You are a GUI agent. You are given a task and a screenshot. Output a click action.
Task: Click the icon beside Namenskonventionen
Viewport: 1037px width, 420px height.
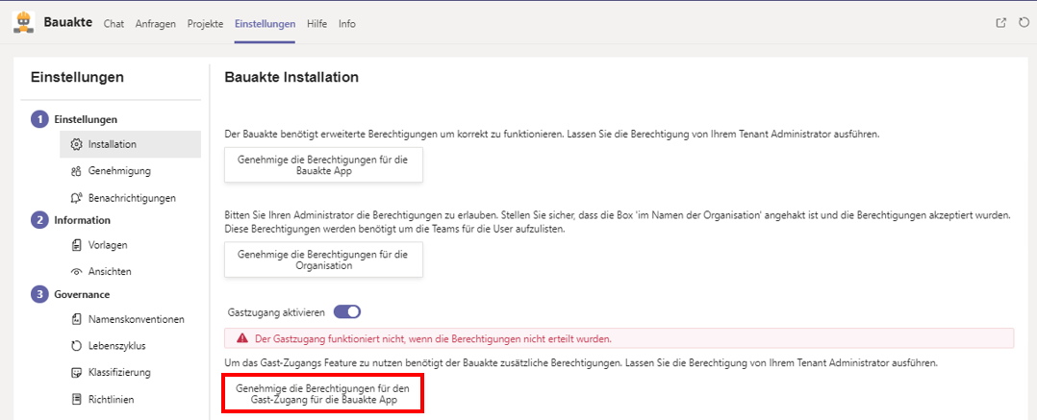(x=75, y=320)
